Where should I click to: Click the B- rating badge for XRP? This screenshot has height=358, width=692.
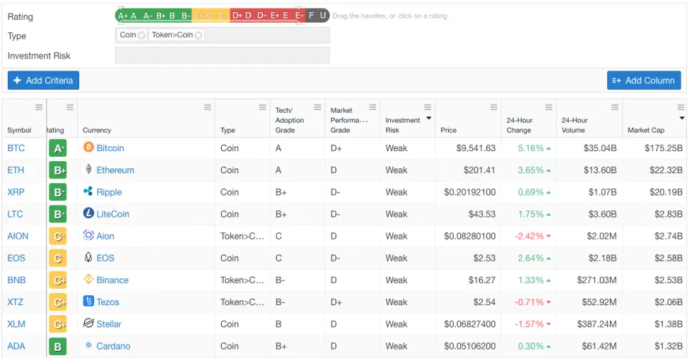point(57,193)
